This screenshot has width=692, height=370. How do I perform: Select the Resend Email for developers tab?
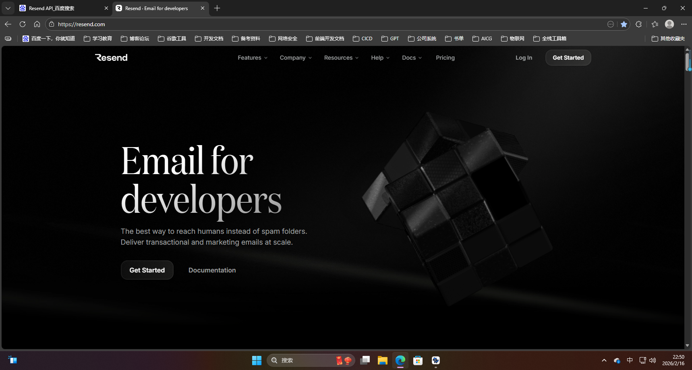click(x=160, y=8)
